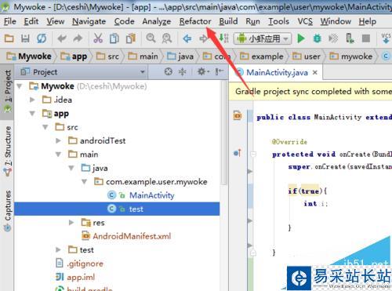392x291 pixels.
Task: Expand the .idea folder node
Action: 32,100
